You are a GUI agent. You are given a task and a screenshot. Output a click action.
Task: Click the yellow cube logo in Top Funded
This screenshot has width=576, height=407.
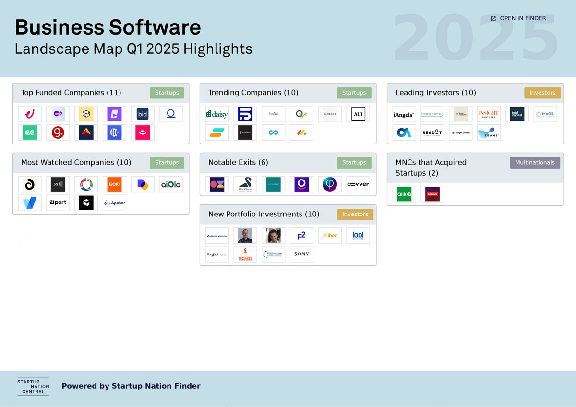[86, 114]
